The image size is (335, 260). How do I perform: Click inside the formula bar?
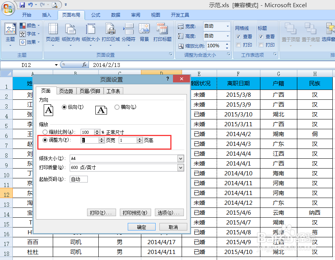point(113,64)
